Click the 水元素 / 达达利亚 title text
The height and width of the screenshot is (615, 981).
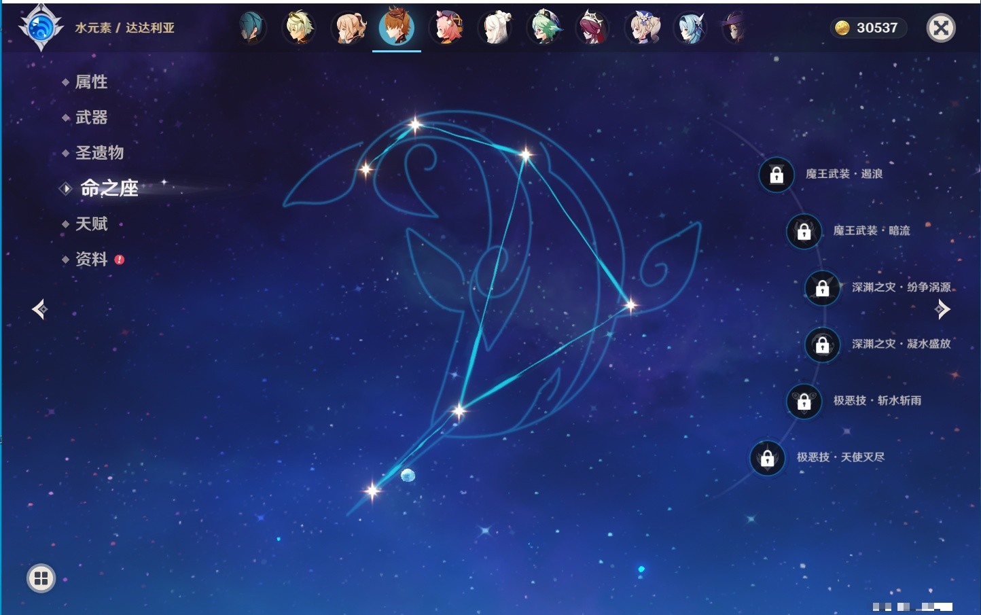click(124, 28)
